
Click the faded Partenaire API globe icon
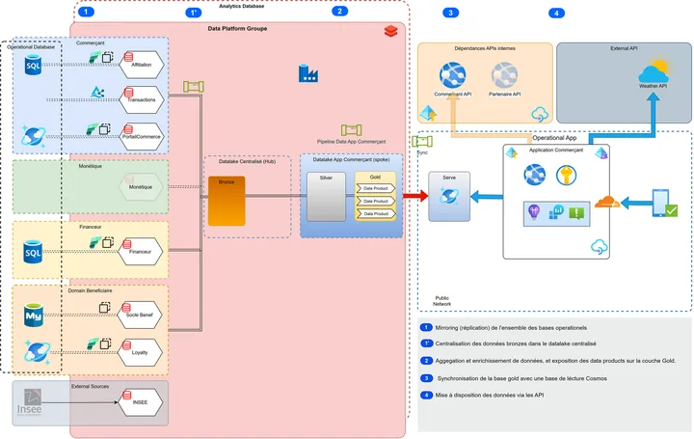(x=504, y=75)
